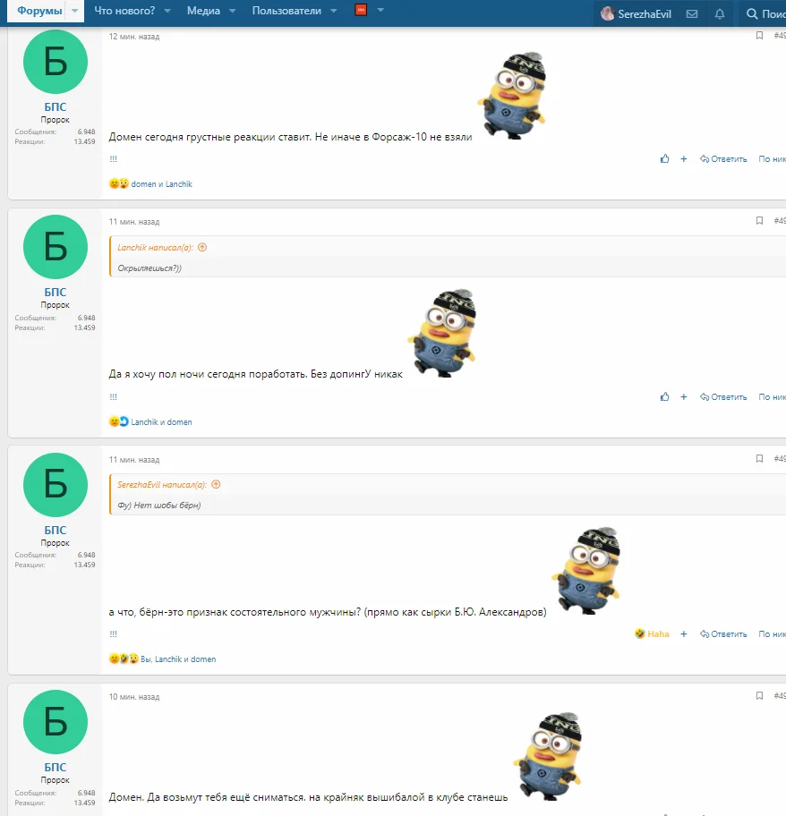The height and width of the screenshot is (816, 786).
Task: Open БПС avatar on бёрн post
Action: (56, 485)
